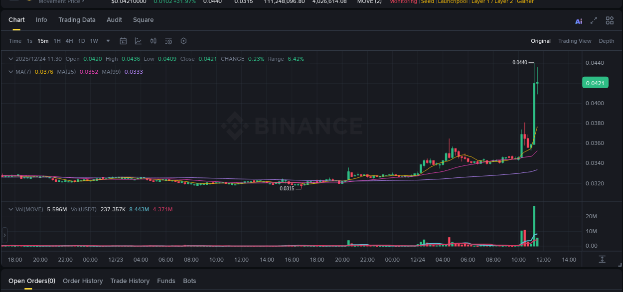Switch chart to Depth view
This screenshot has height=292, width=623.
[x=607, y=41]
